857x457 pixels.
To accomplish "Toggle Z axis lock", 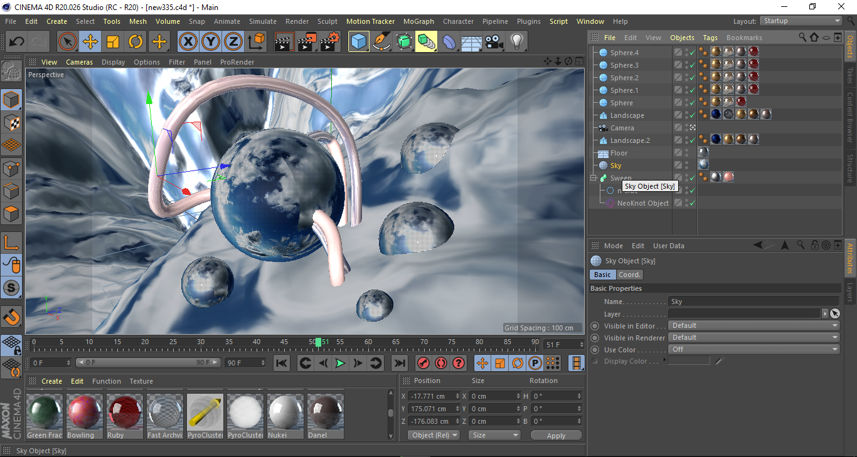I will point(233,42).
